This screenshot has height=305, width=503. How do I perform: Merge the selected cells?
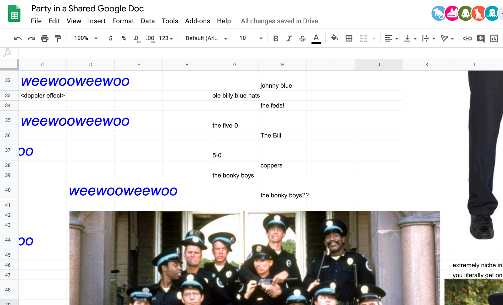363,38
